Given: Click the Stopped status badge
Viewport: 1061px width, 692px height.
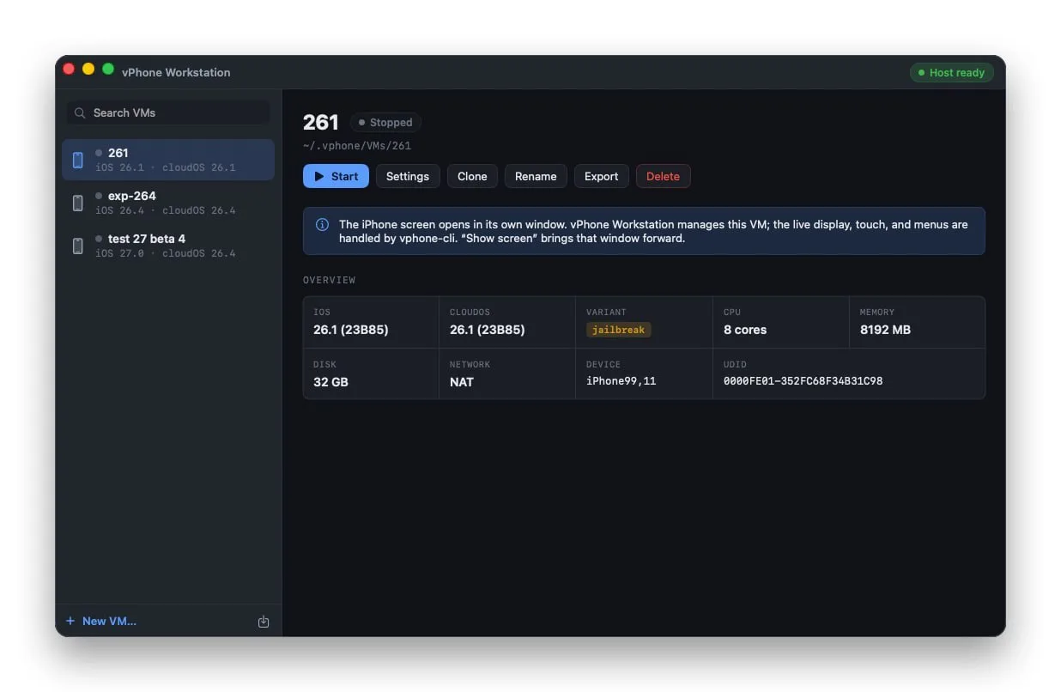Looking at the screenshot, I should (385, 123).
